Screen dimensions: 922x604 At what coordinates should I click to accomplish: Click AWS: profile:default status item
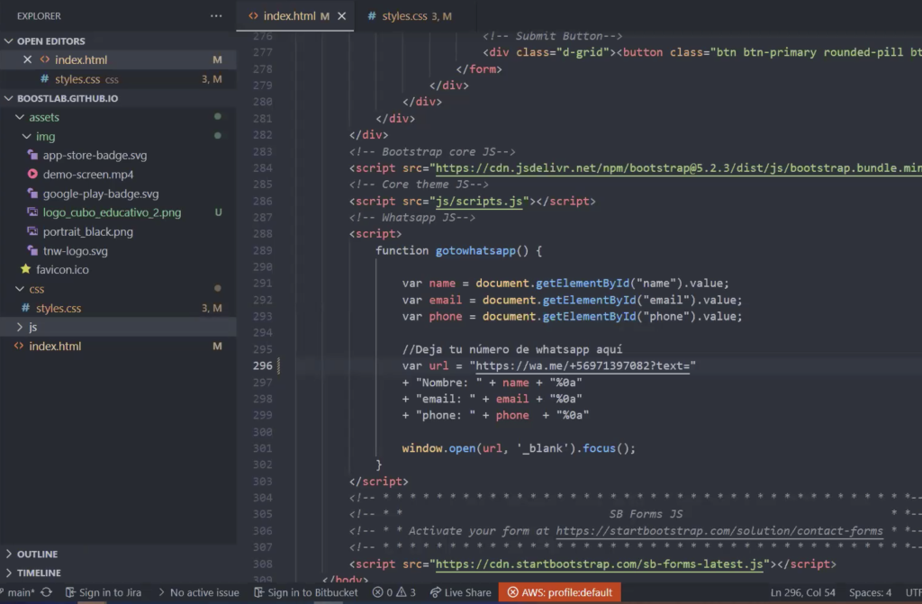[560, 593]
